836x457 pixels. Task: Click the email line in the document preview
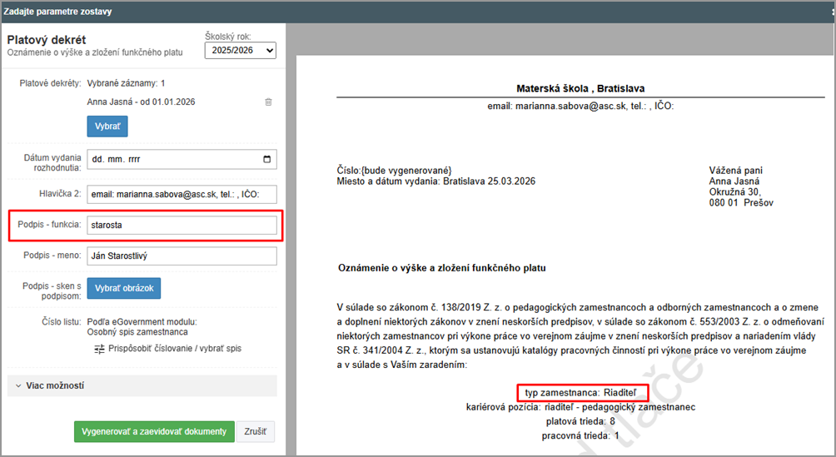point(580,107)
